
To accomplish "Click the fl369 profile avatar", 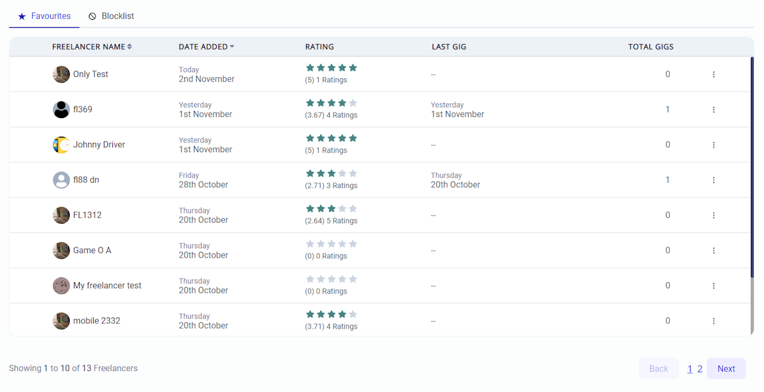I will (61, 110).
